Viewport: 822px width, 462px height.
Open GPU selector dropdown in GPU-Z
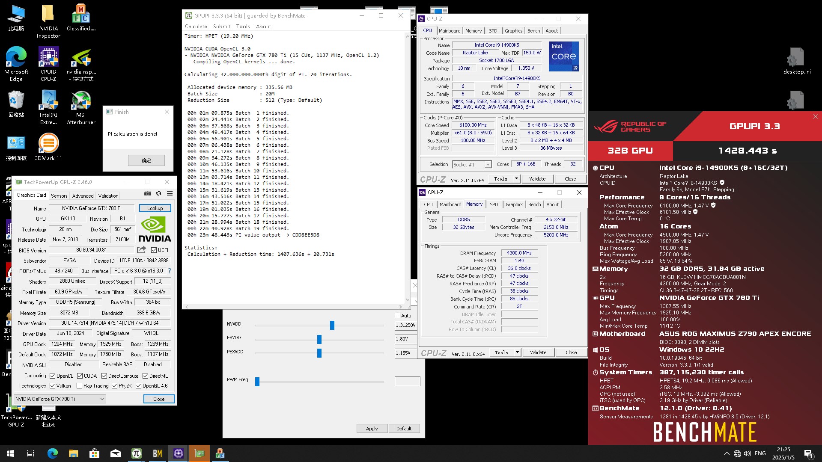click(x=60, y=399)
